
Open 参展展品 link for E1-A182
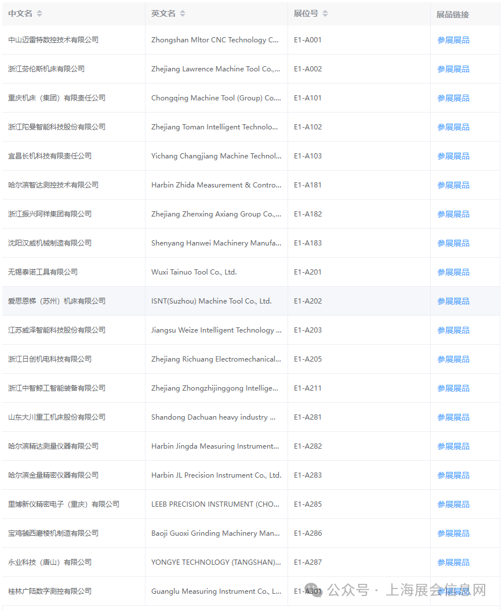click(453, 214)
